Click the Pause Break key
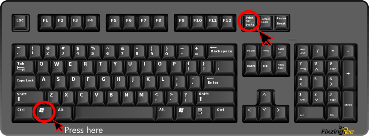Image resolution: width=369 pixels, height=136 pixels. point(281,22)
